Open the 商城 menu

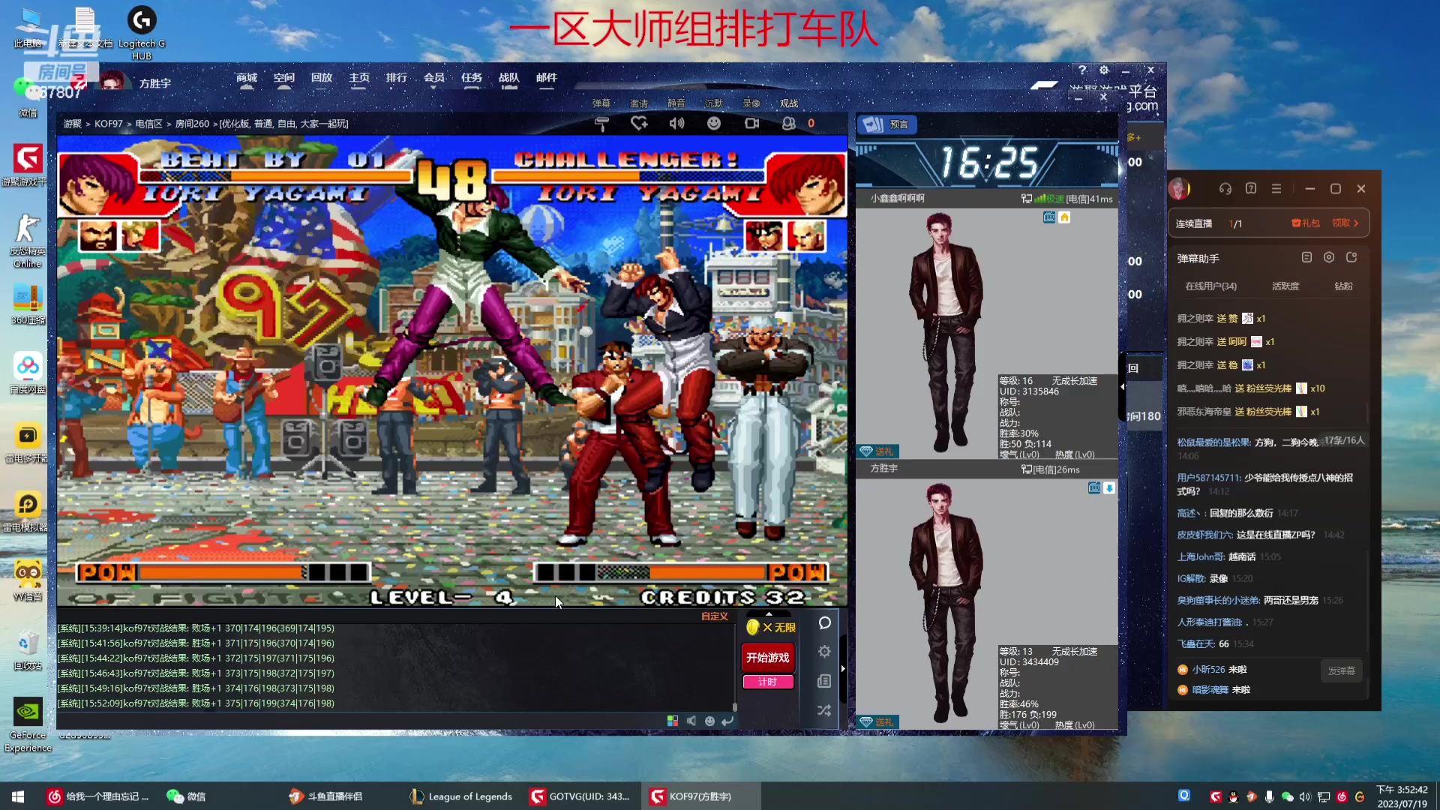point(247,78)
